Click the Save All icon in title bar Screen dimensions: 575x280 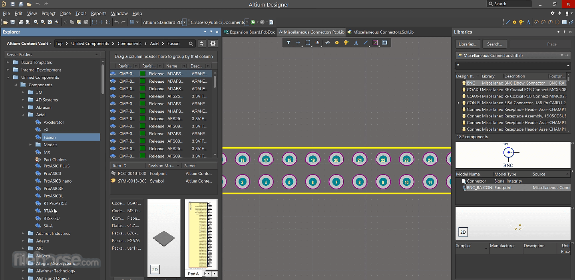pyautogui.click(x=20, y=4)
